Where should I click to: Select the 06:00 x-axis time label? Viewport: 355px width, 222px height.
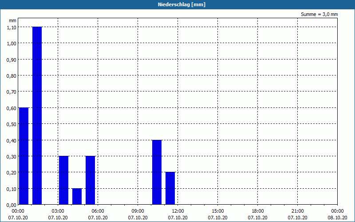tap(98, 211)
